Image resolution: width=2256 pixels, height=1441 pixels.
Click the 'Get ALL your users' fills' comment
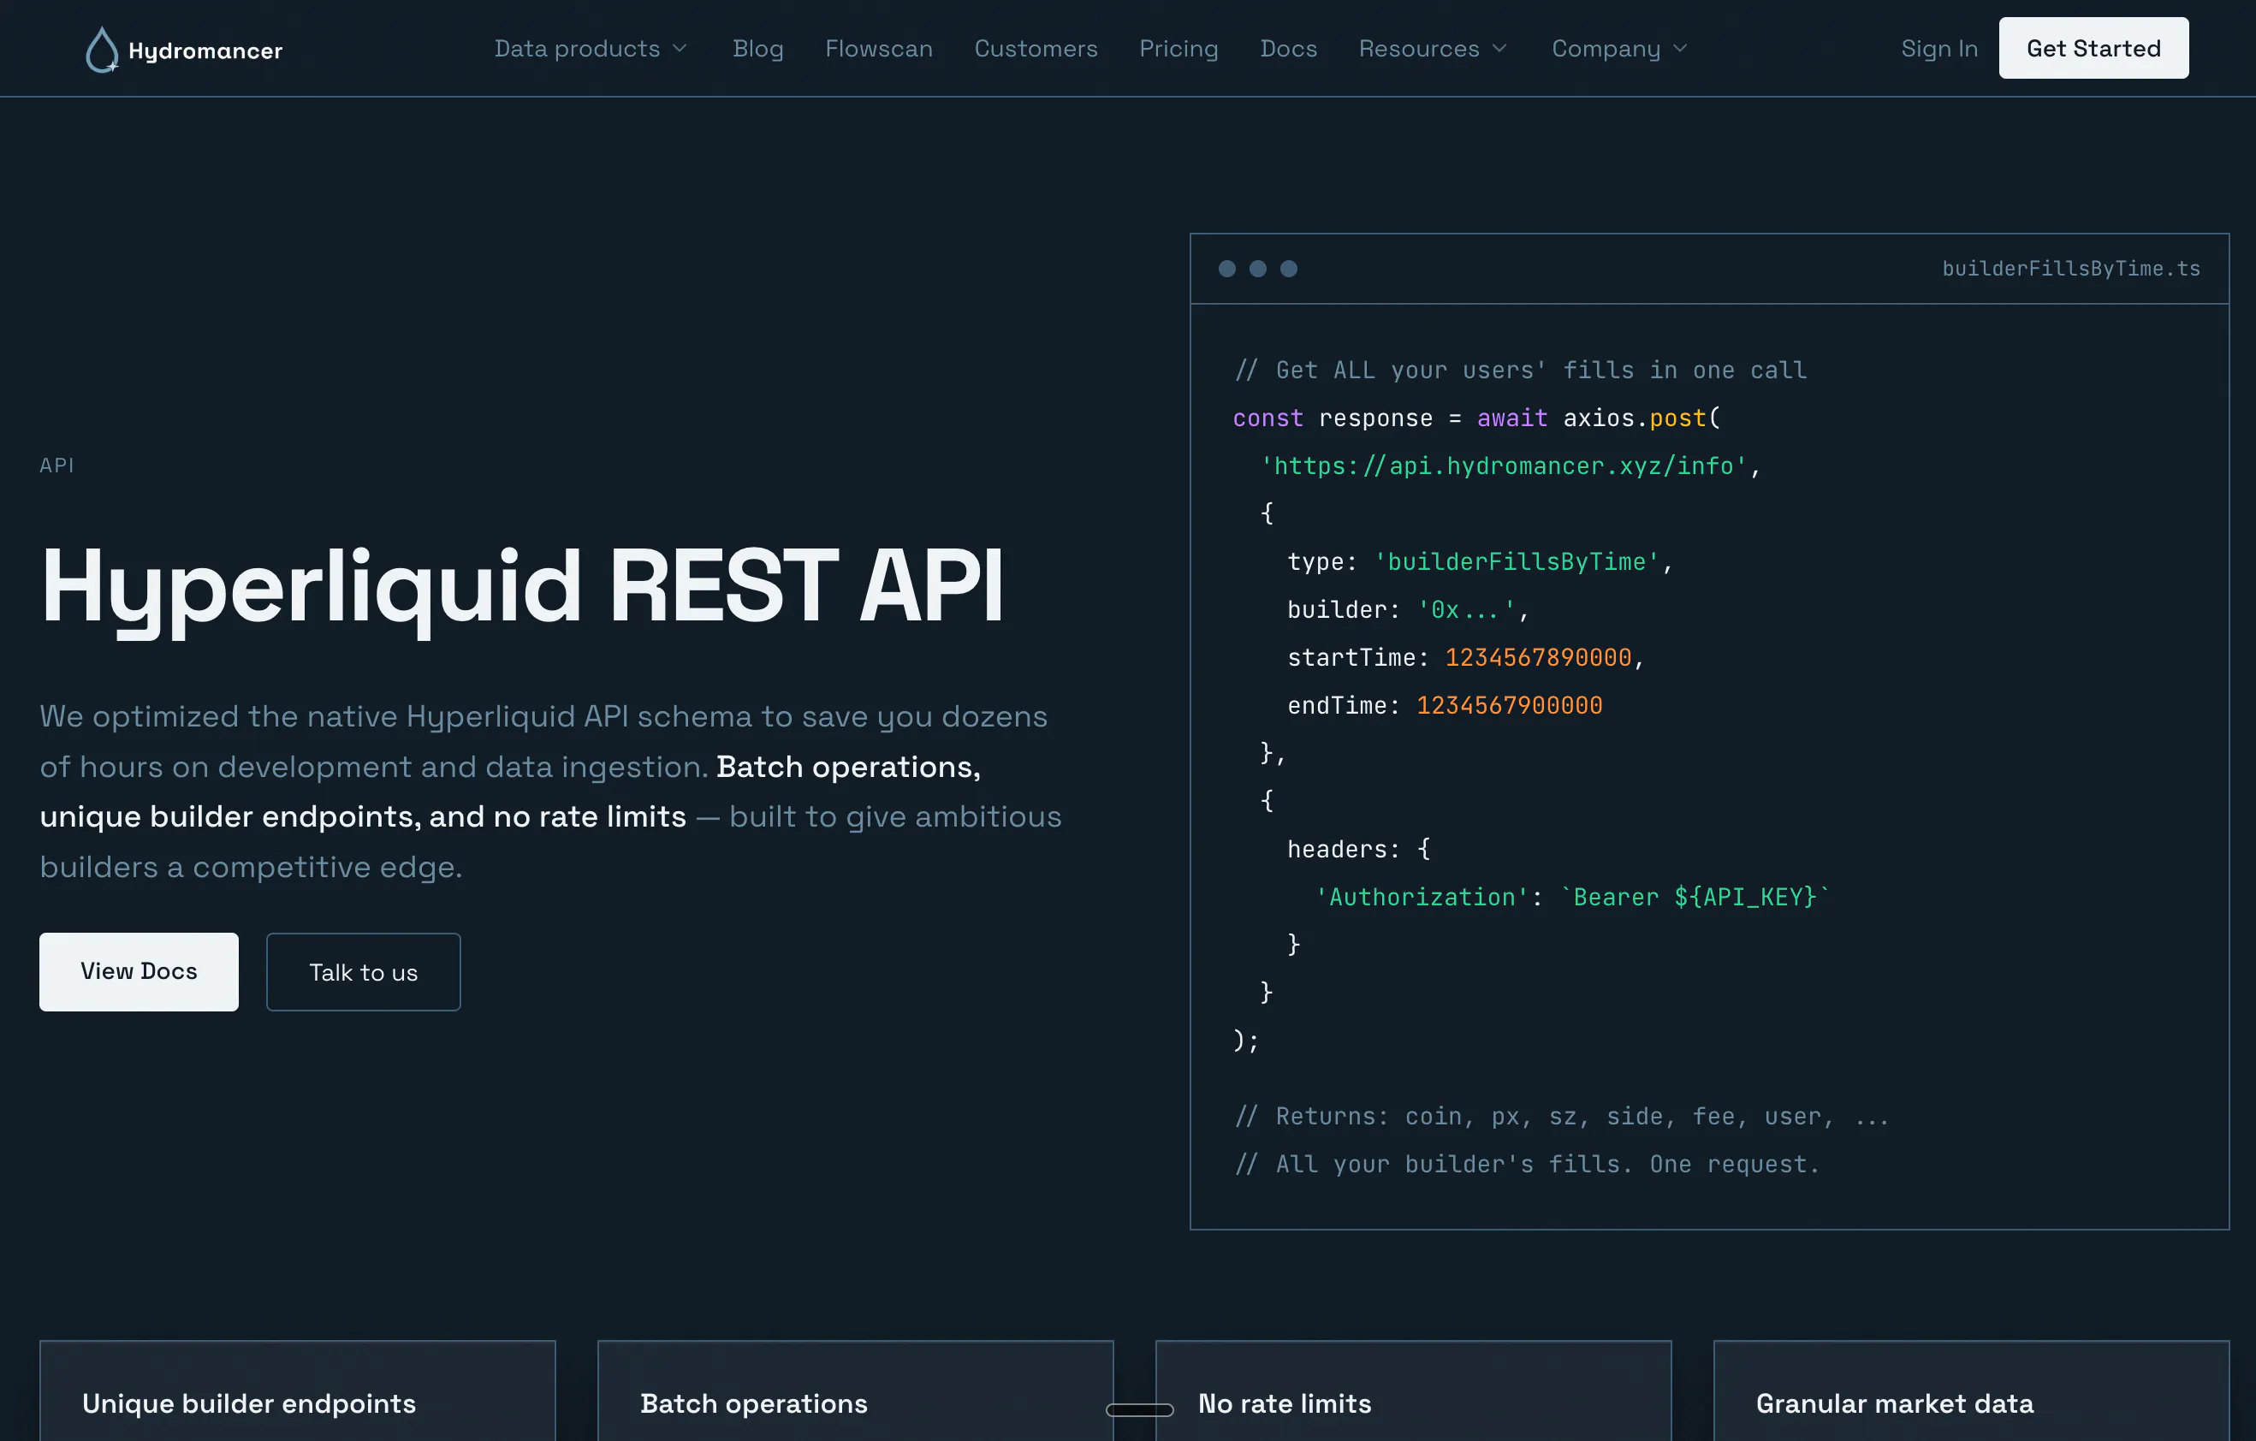(1521, 370)
